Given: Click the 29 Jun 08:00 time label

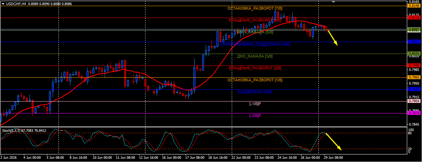Looking at the screenshot, I should tap(333, 158).
